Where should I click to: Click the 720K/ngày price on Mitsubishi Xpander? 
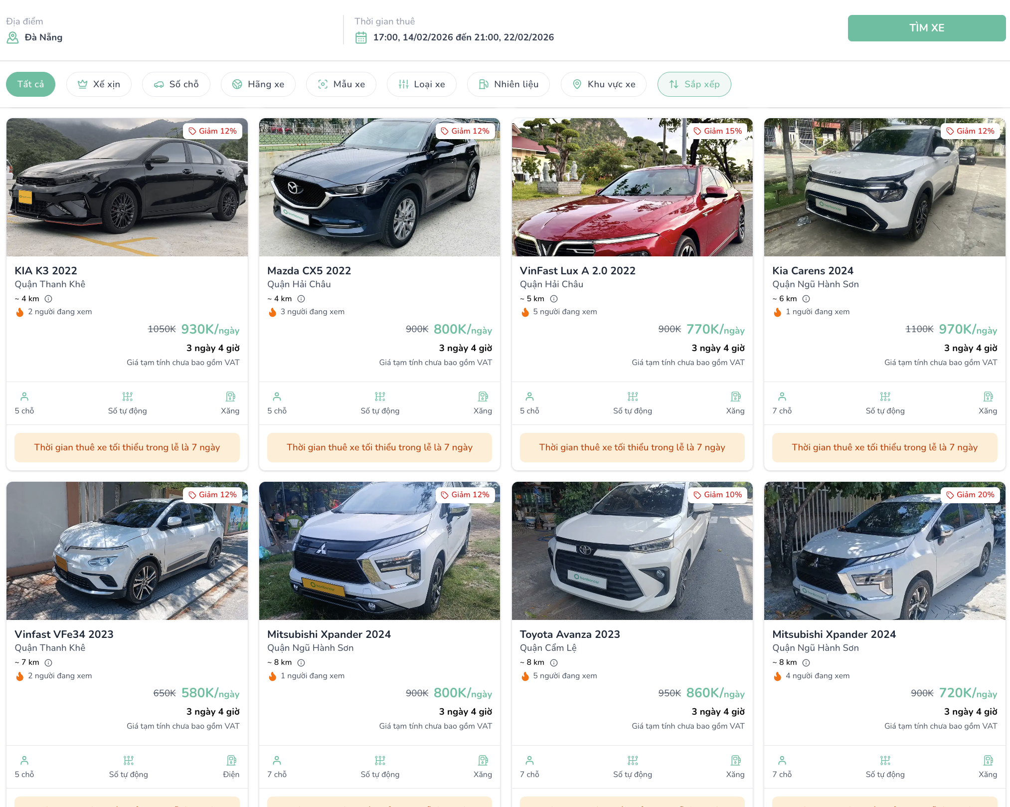tap(968, 693)
